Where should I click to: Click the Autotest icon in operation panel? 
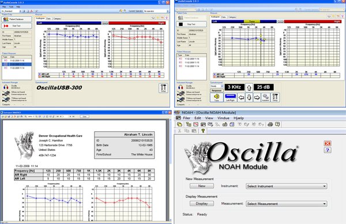tap(265, 97)
